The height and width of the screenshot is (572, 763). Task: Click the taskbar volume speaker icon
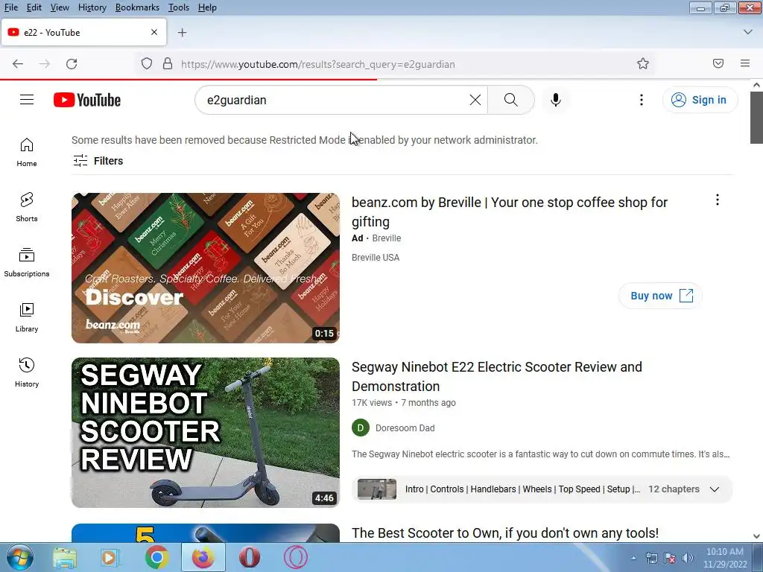688,558
